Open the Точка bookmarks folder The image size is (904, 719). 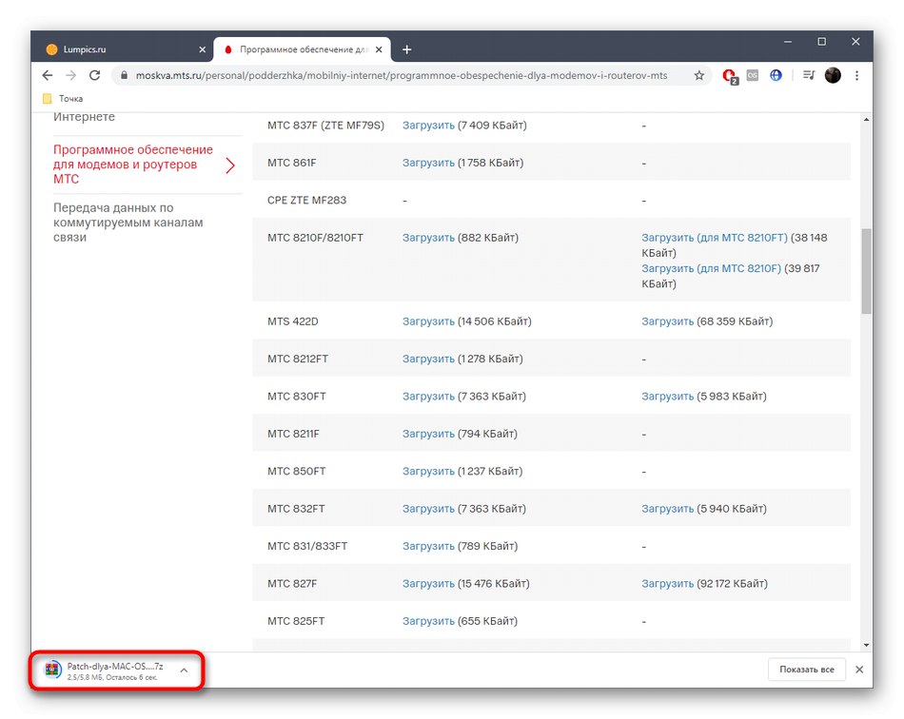pos(63,99)
